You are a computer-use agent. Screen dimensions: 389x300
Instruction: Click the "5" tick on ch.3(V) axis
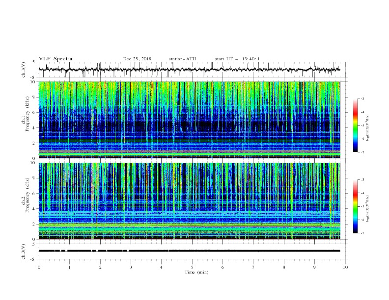(34, 244)
